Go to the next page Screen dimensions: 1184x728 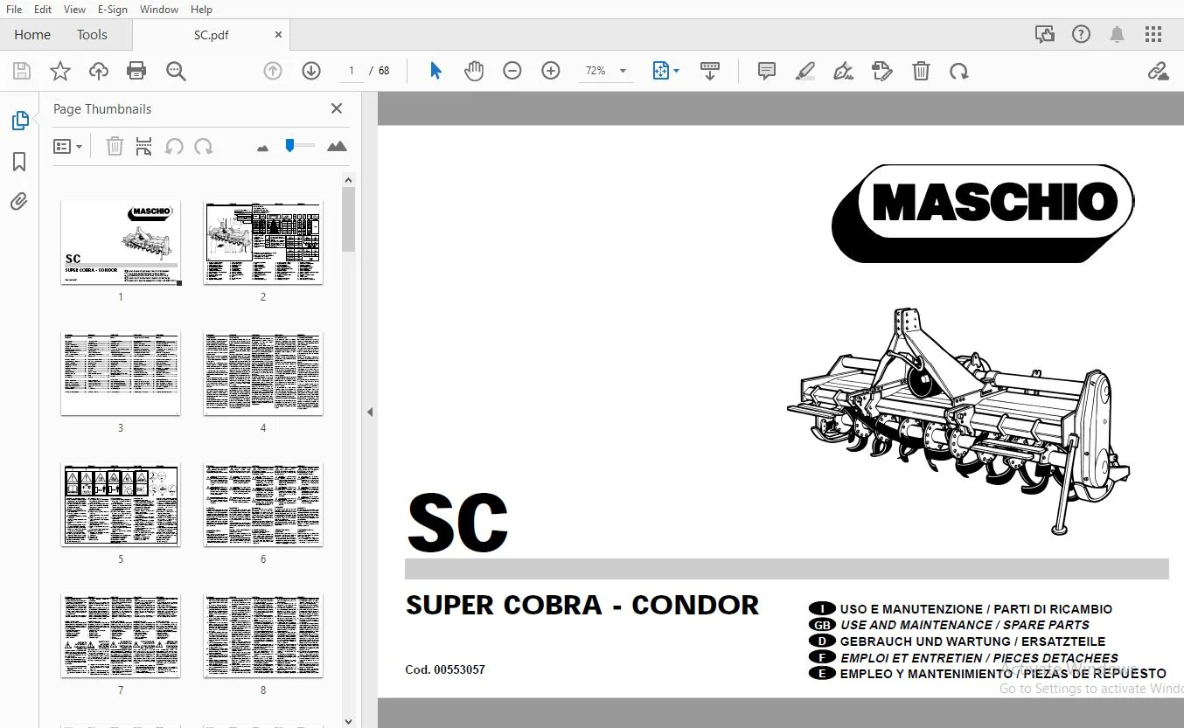(x=311, y=71)
